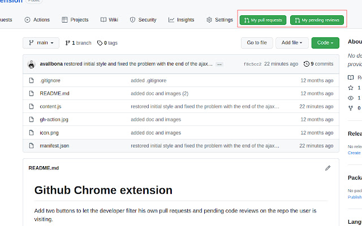Switch to the Actions tab
Viewport: 362px width, 226px height.
pos(37,20)
